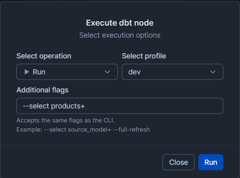Click the chevron arrow in the operation dropdown

(x=107, y=72)
